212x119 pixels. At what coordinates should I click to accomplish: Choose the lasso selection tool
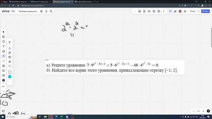[10, 66]
